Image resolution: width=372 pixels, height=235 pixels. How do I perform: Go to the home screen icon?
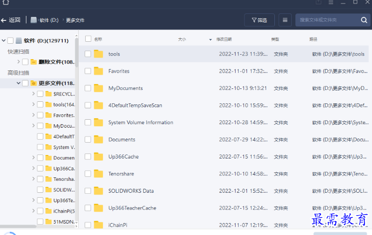pos(5,2)
